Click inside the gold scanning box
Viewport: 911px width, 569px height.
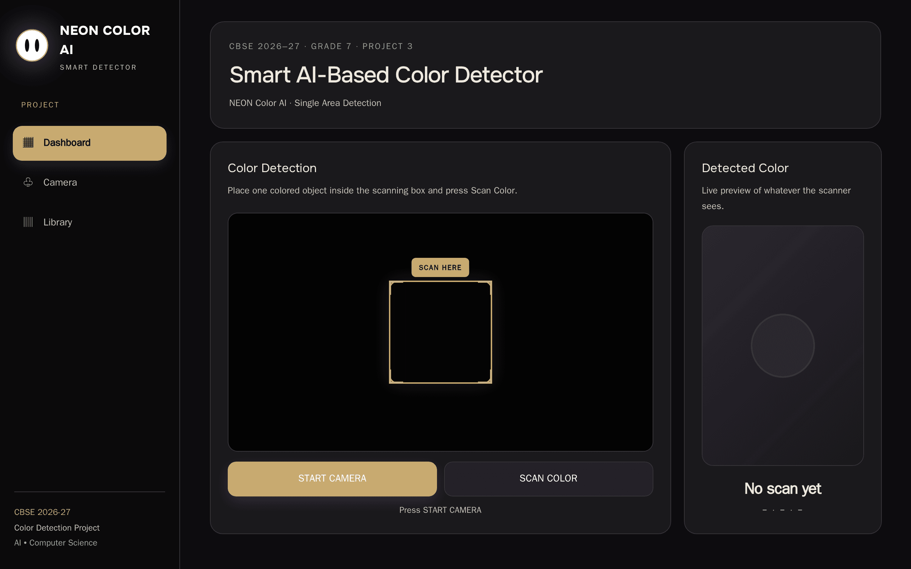441,332
